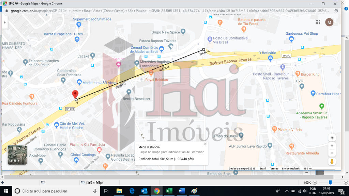Expand the collapsed side panel arrow
Screen dimensions: 349x196
coord(5,22)
